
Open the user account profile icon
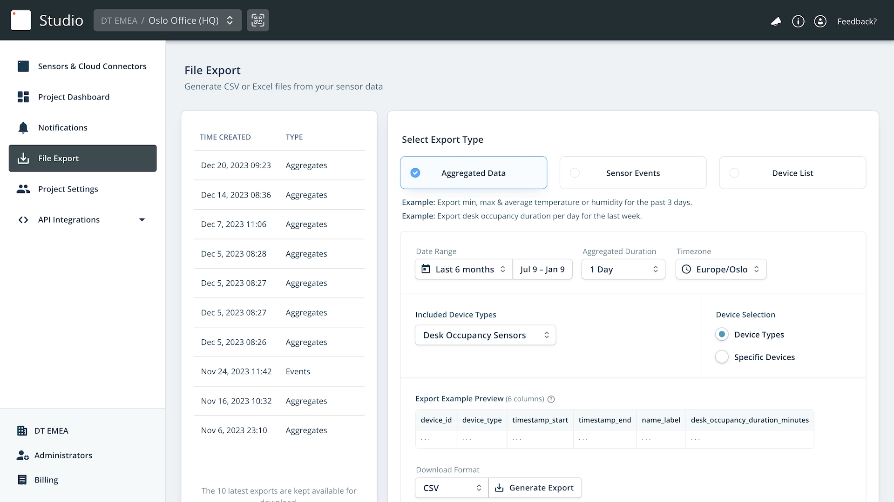(x=820, y=21)
